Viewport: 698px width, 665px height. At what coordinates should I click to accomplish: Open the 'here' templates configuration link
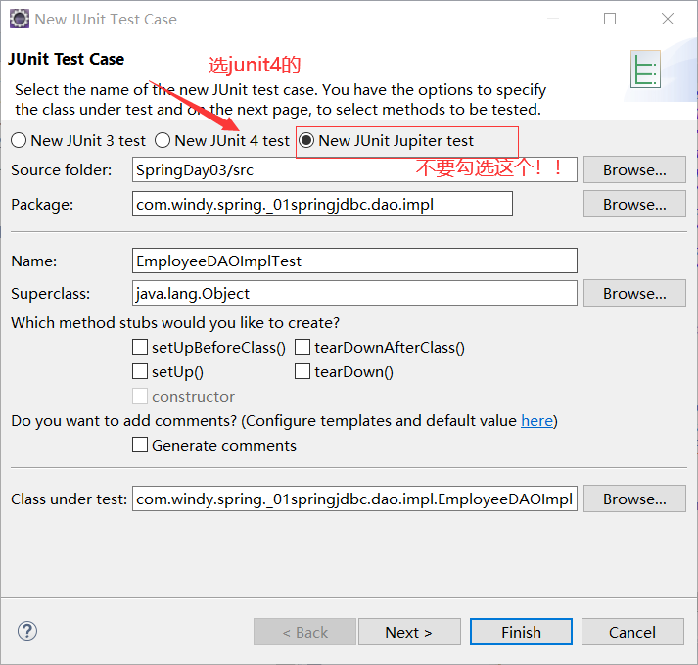pyautogui.click(x=536, y=420)
